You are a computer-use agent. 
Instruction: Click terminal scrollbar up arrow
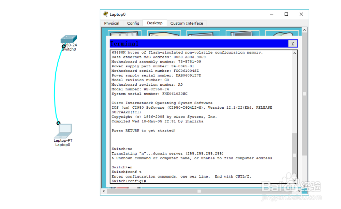tap(295, 53)
